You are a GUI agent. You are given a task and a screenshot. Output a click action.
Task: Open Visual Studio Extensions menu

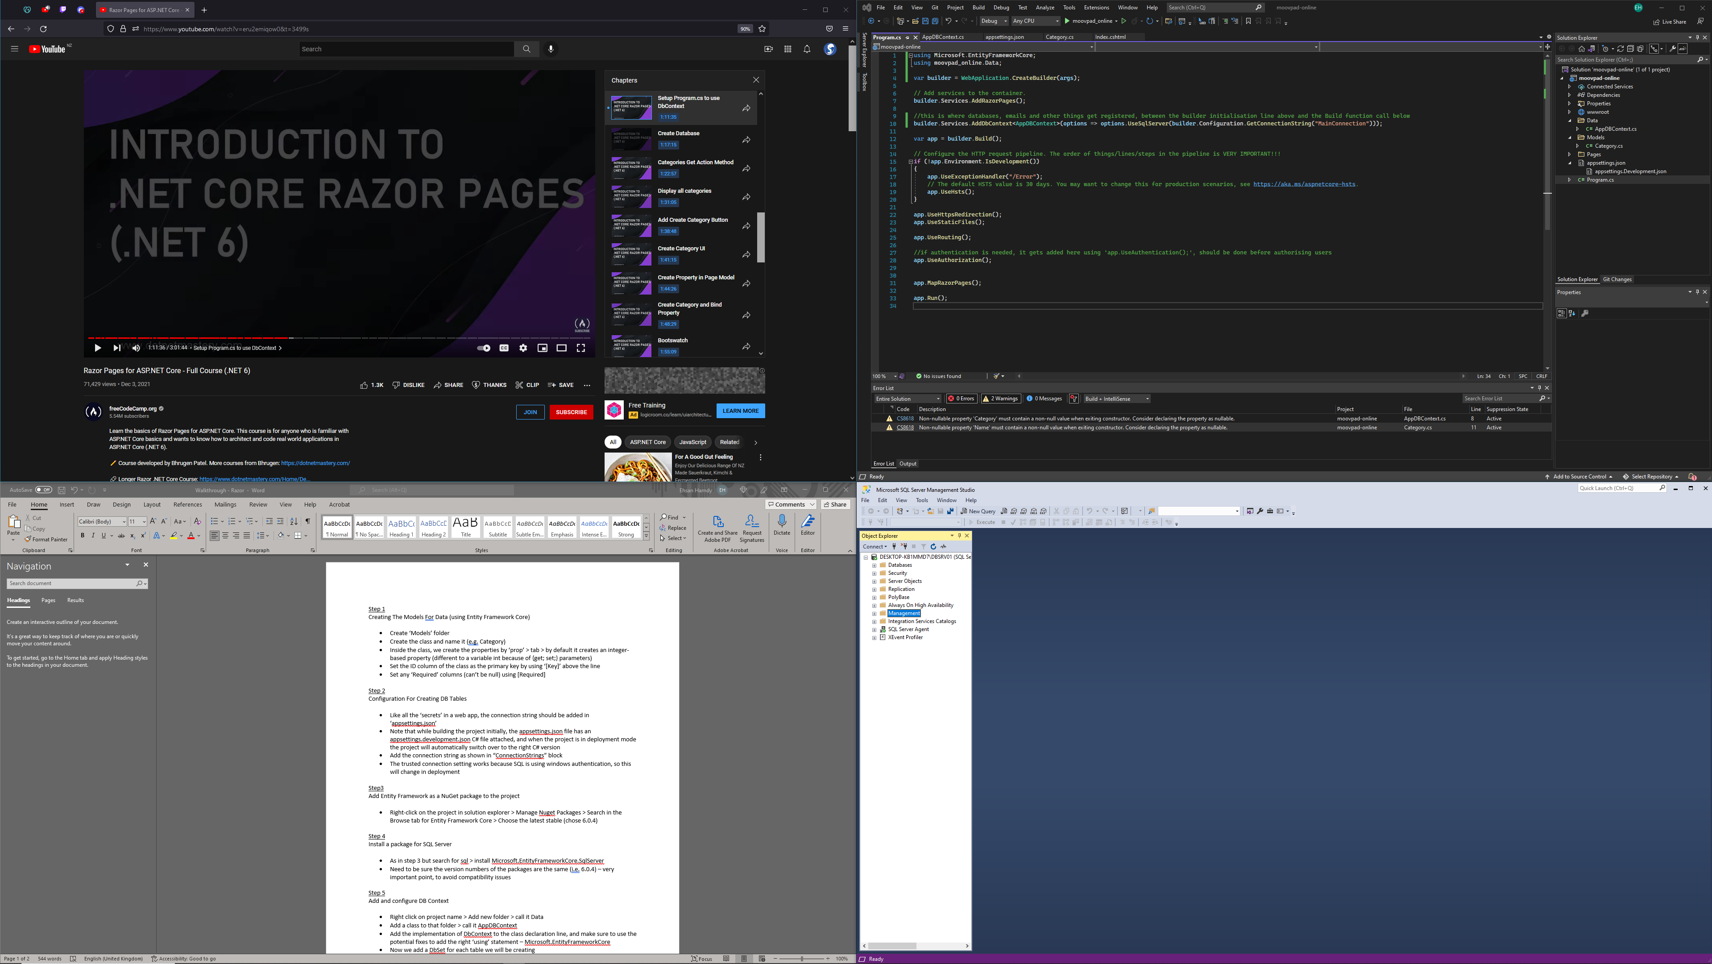point(1096,7)
